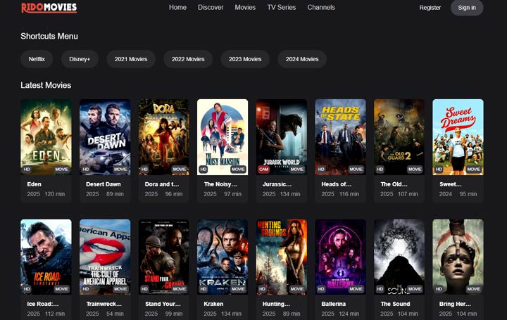This screenshot has width=507, height=320.
Task: Click the Desert Dawn title text
Action: pos(104,184)
